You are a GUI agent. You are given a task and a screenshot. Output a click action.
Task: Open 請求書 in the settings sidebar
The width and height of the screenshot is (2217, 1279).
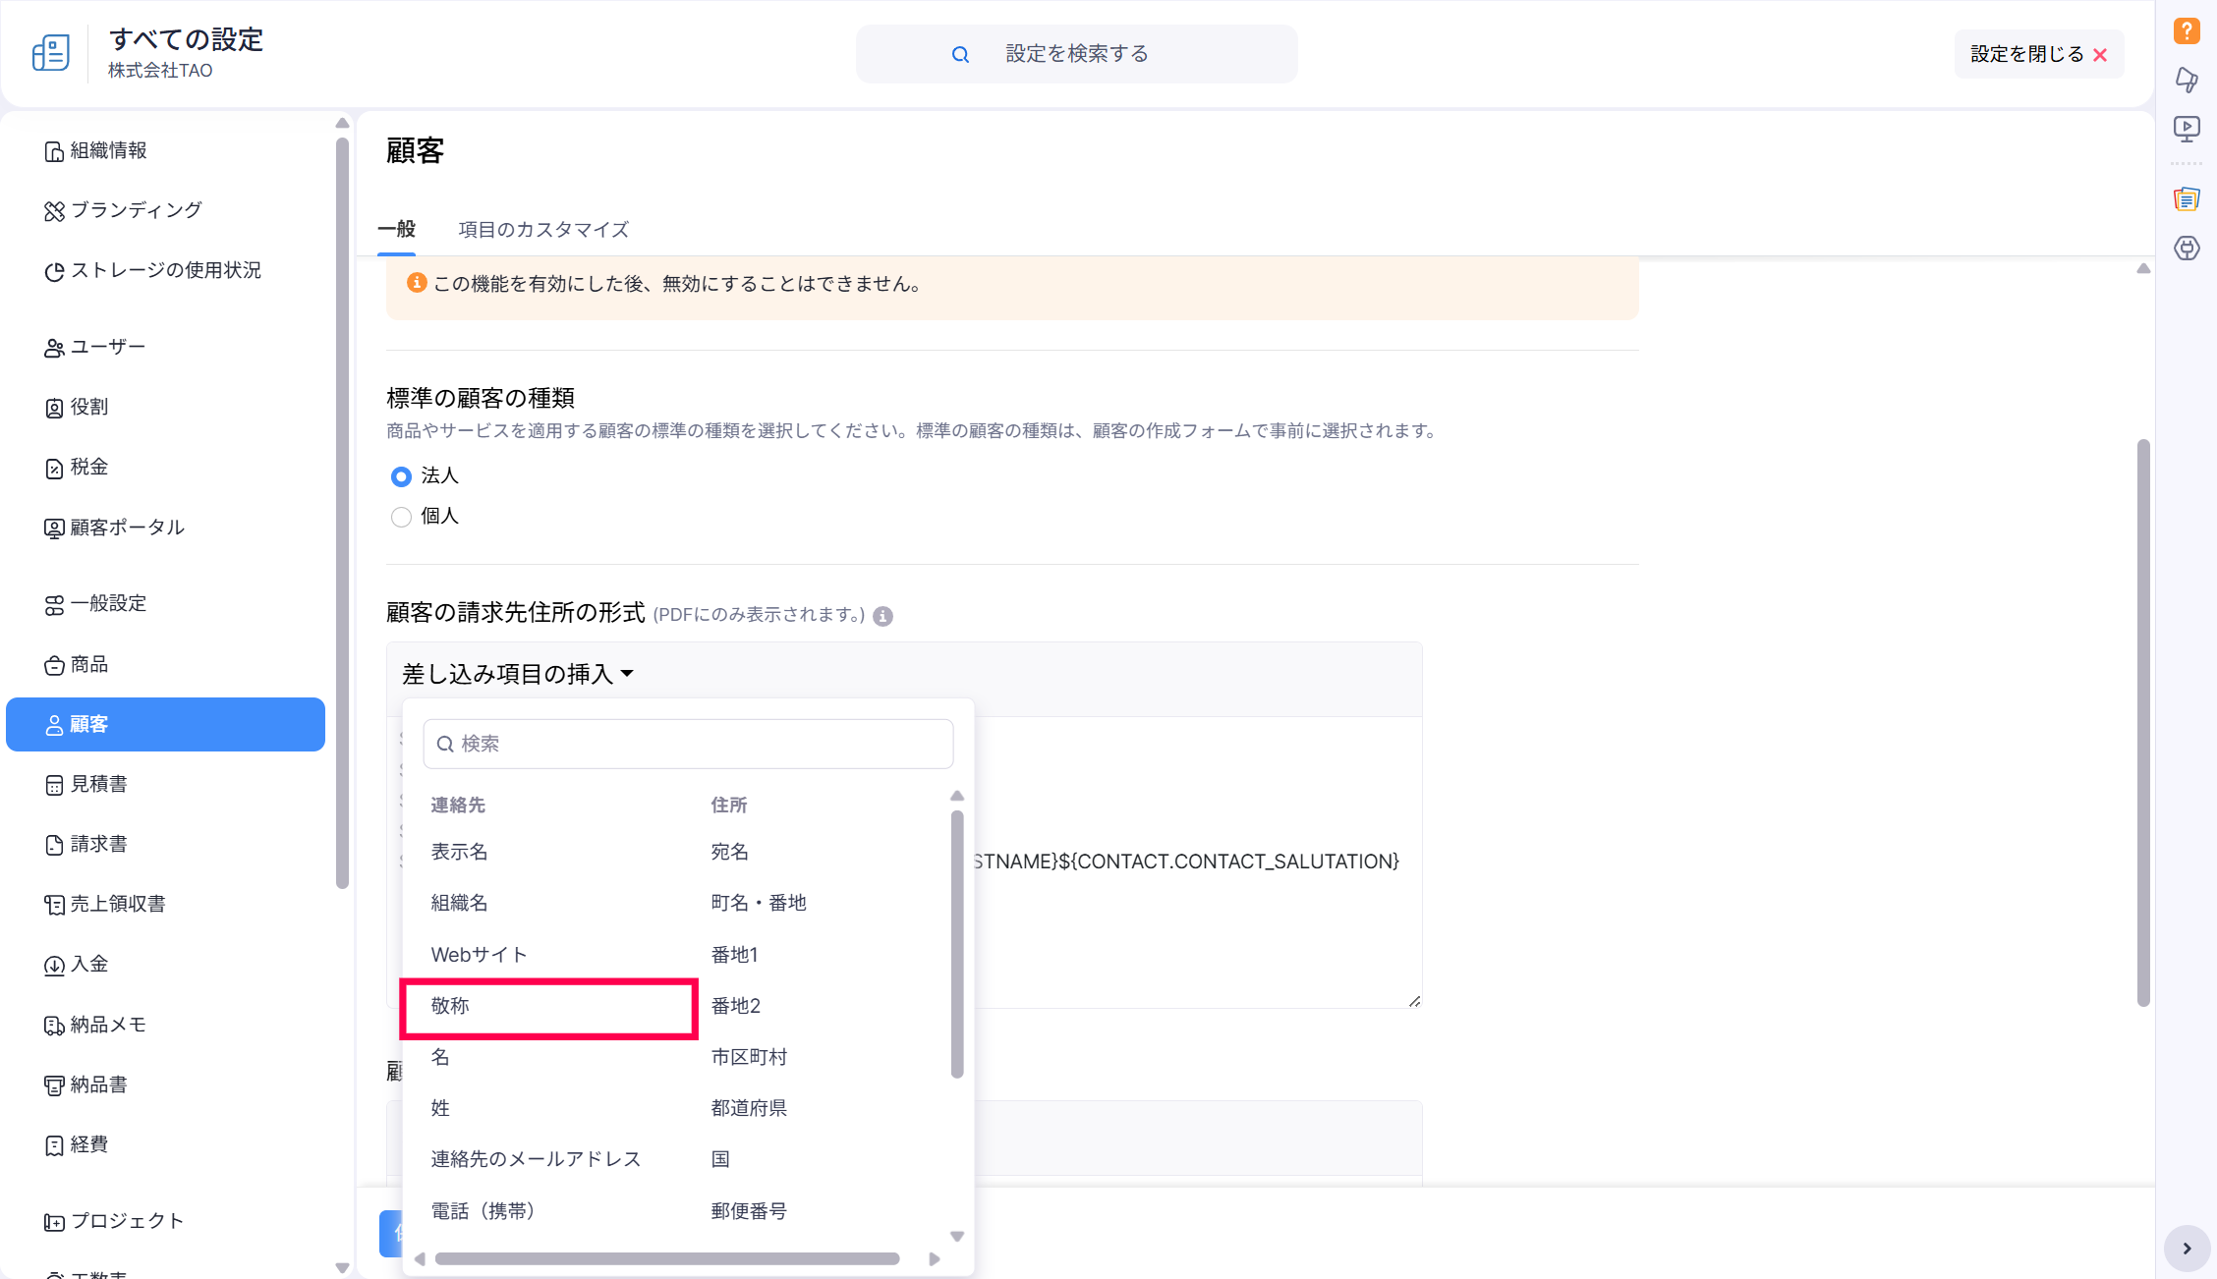coord(98,844)
